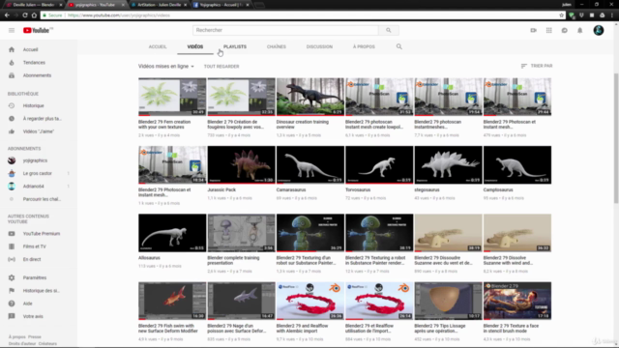The image size is (619, 348).
Task: Open the Dinosaur creation training overview thumbnail
Action: coord(310,97)
